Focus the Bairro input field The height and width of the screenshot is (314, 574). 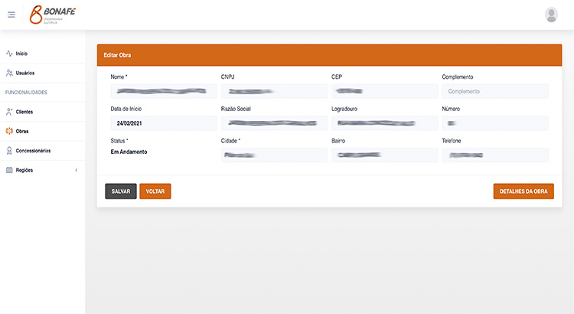(x=385, y=155)
